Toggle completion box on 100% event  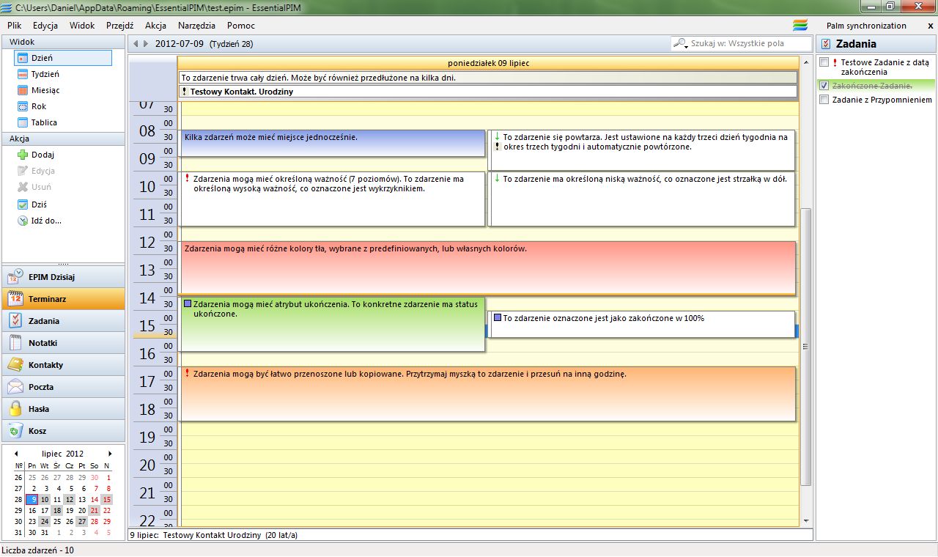coord(498,318)
